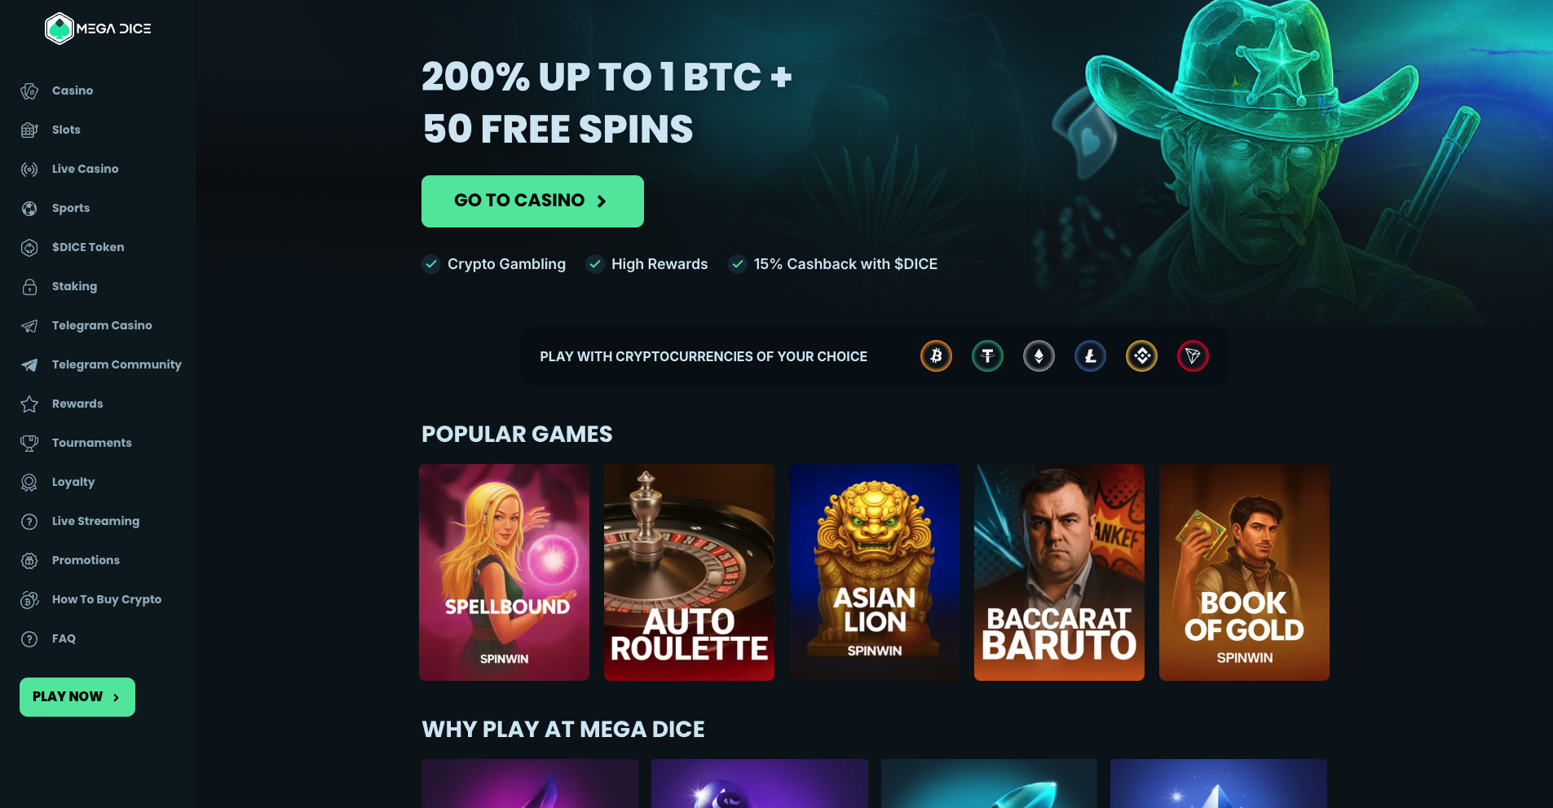Image resolution: width=1553 pixels, height=808 pixels.
Task: Click the Litecoin currency icon
Action: coord(1090,356)
